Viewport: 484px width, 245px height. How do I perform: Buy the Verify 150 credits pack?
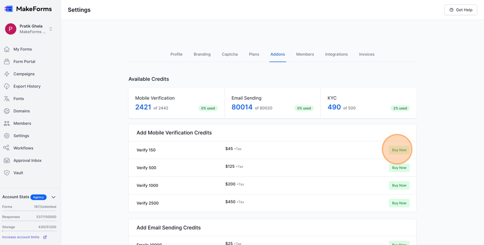point(399,150)
